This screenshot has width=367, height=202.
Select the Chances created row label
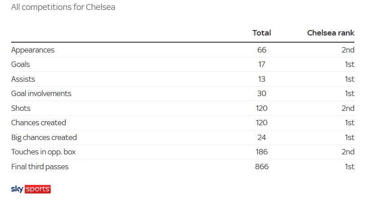coord(39,123)
